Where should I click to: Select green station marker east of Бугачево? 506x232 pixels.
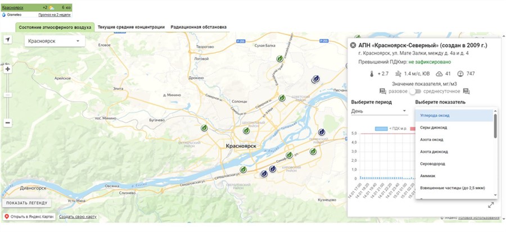point(204,128)
